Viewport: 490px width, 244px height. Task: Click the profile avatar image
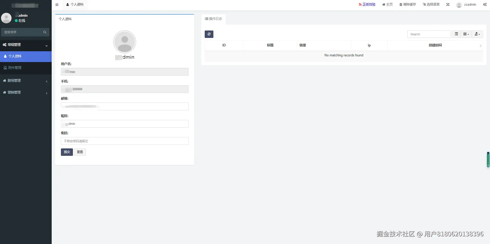[x=125, y=42]
